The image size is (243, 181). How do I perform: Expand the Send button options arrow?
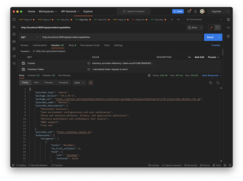coord(219,37)
